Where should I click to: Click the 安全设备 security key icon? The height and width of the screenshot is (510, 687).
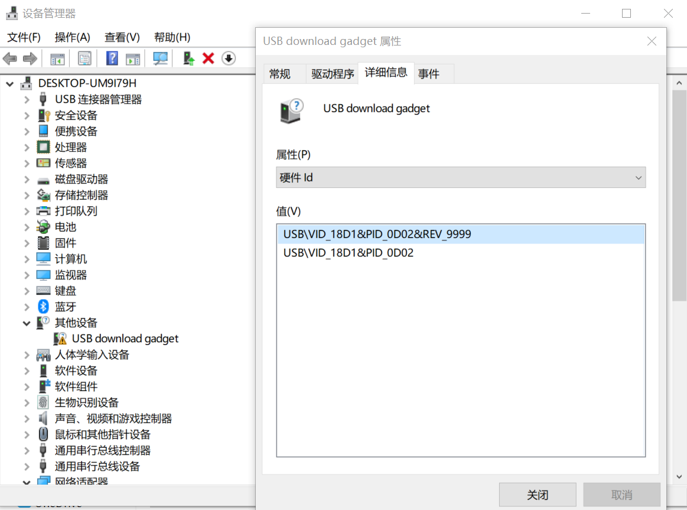pos(44,115)
